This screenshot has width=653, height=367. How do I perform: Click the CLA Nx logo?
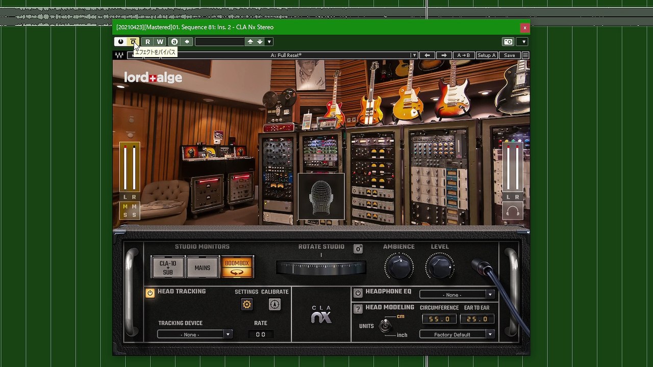click(321, 314)
